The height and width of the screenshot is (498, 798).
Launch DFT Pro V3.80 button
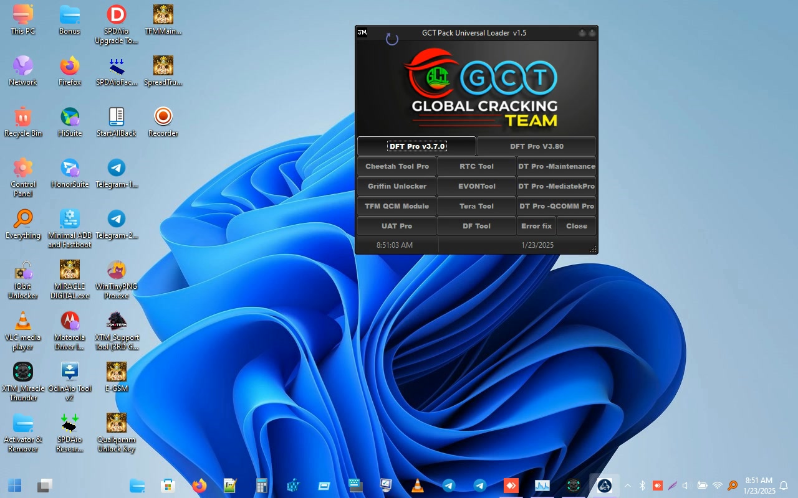coord(537,146)
